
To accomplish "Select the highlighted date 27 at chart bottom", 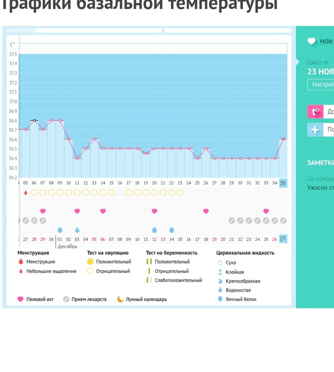I will [283, 239].
